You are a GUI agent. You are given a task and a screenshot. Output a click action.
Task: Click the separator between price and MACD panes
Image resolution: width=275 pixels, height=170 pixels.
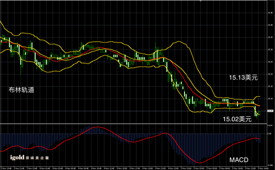coord(134,124)
